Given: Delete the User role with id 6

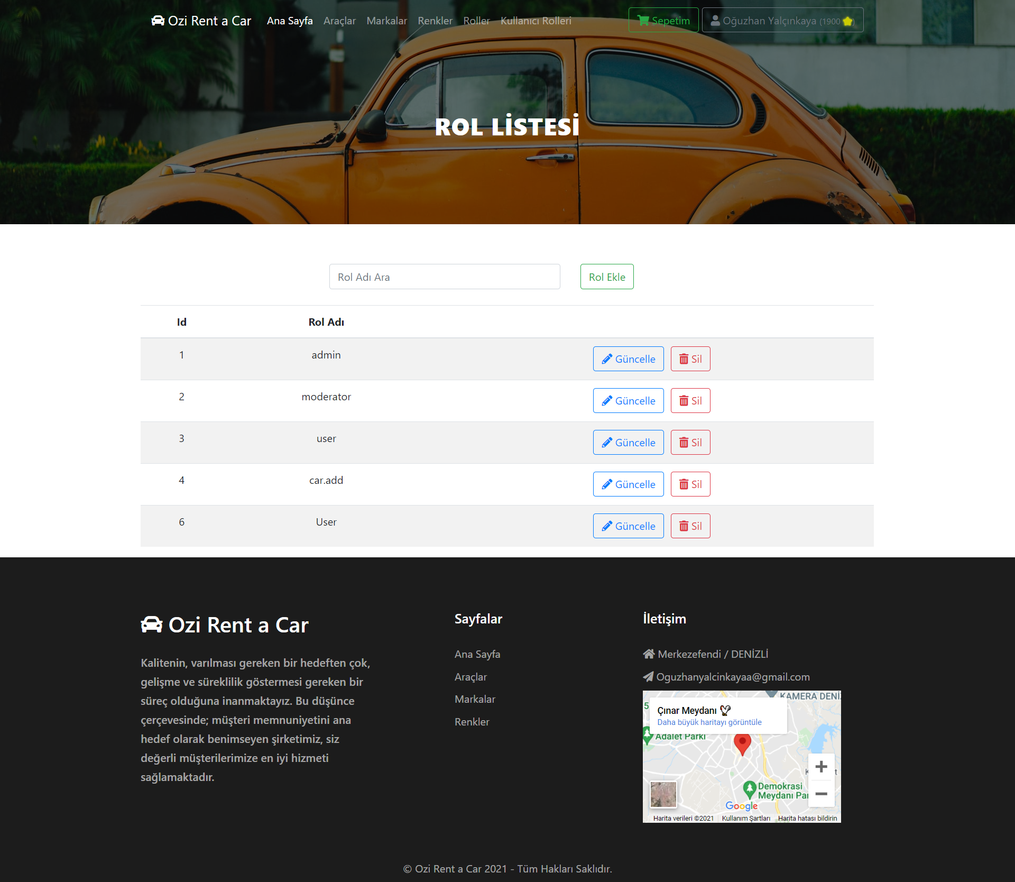Looking at the screenshot, I should (x=690, y=526).
